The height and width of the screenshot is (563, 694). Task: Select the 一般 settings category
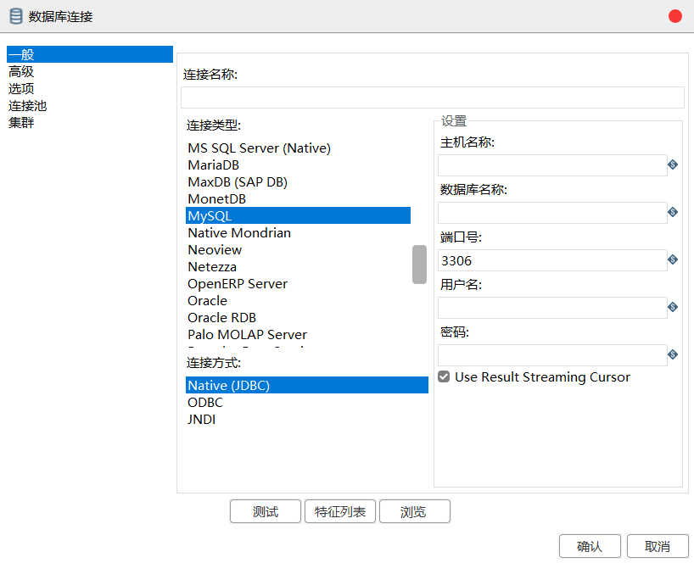(90, 54)
